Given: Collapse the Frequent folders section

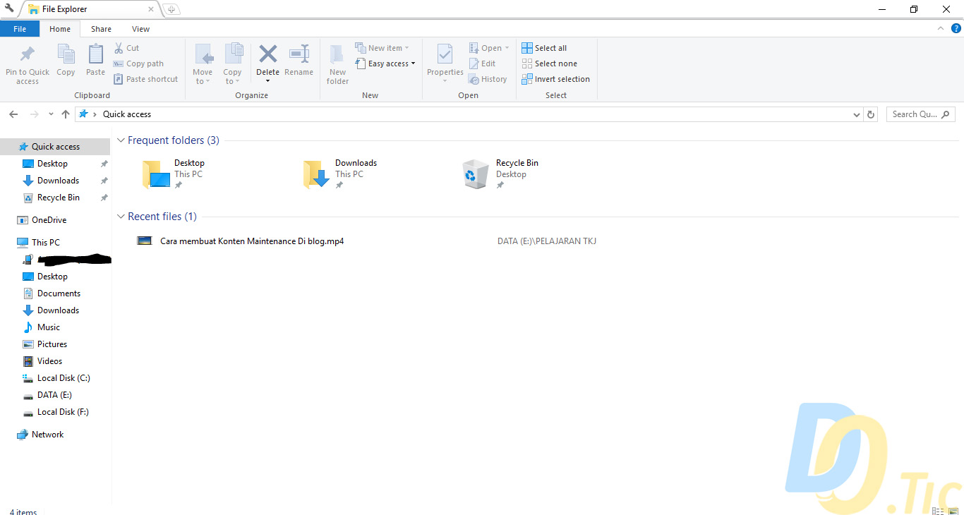Looking at the screenshot, I should click(x=120, y=140).
